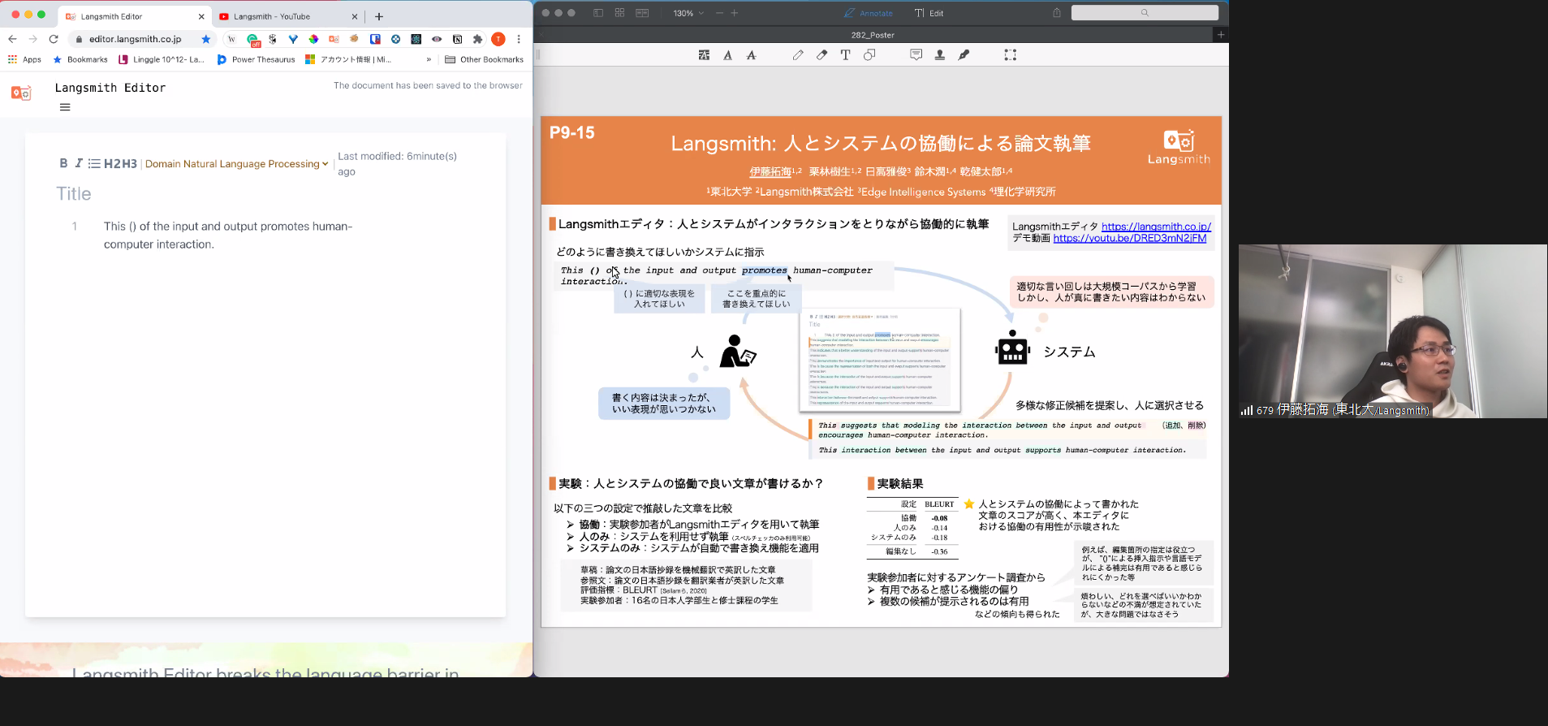Focus the search field in PDF viewer
This screenshot has width=1548, height=726.
pos(1145,13)
